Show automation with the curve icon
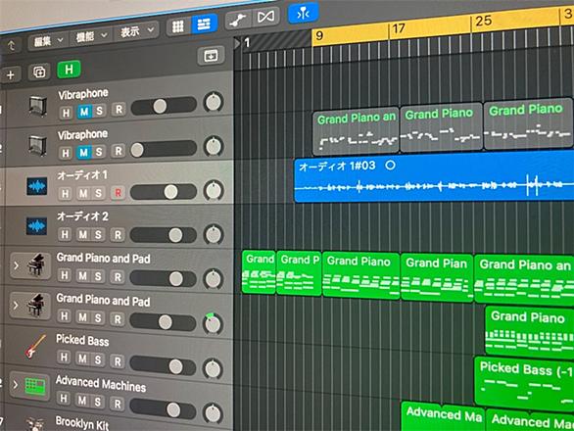This screenshot has height=431, width=574. click(x=238, y=20)
